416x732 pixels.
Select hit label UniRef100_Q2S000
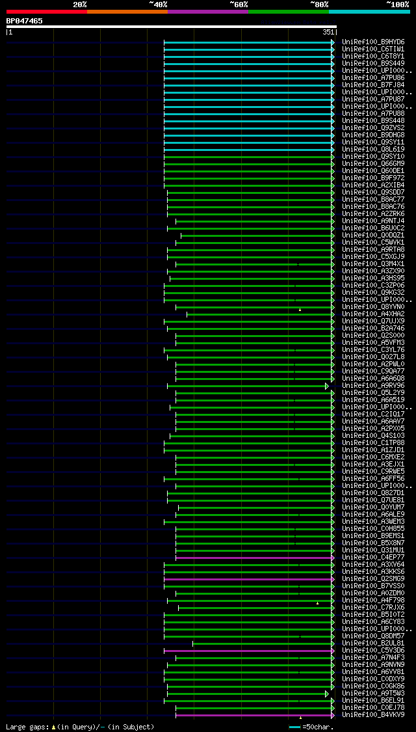pos(373,336)
